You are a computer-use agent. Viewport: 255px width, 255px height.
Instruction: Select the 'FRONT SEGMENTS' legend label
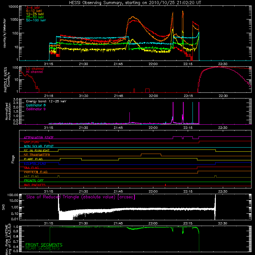click(x=44, y=245)
